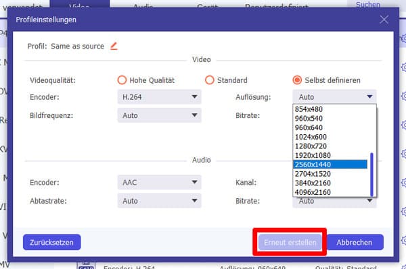This screenshot has height=269, width=406.
Task: Pick 2704x1520 resolution
Action: 330,174
